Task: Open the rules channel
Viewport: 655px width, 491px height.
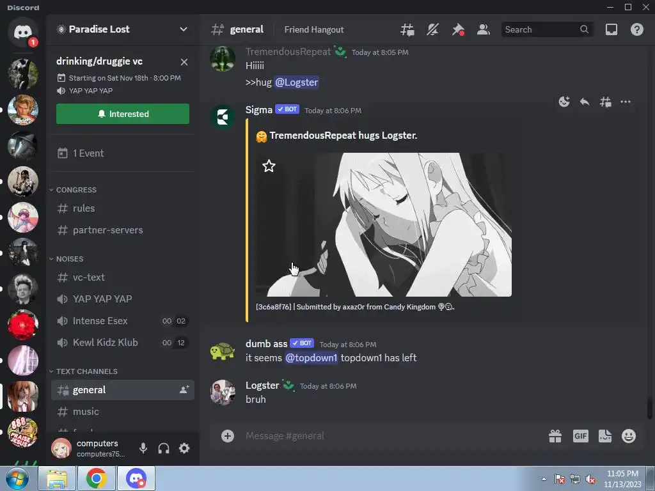Action: [x=123, y=208]
